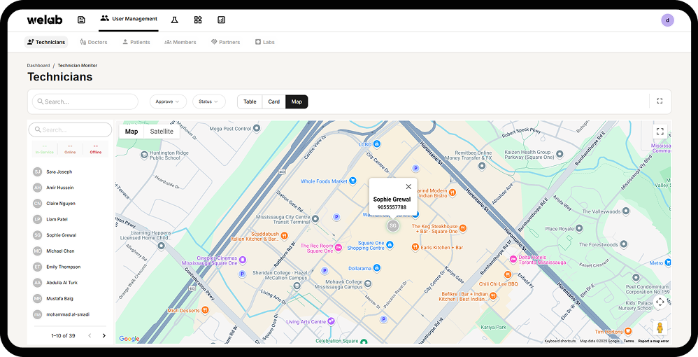This screenshot has height=357, width=698.
Task: Expand the Status filter dropdown
Action: 209,101
